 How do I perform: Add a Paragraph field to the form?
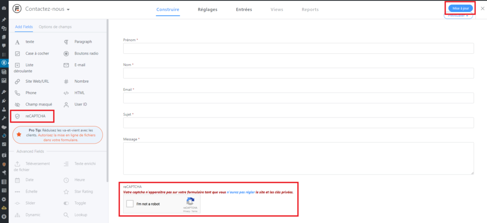tap(83, 42)
